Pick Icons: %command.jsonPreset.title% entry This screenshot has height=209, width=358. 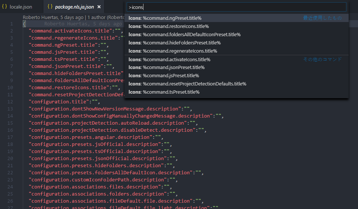[236, 68]
